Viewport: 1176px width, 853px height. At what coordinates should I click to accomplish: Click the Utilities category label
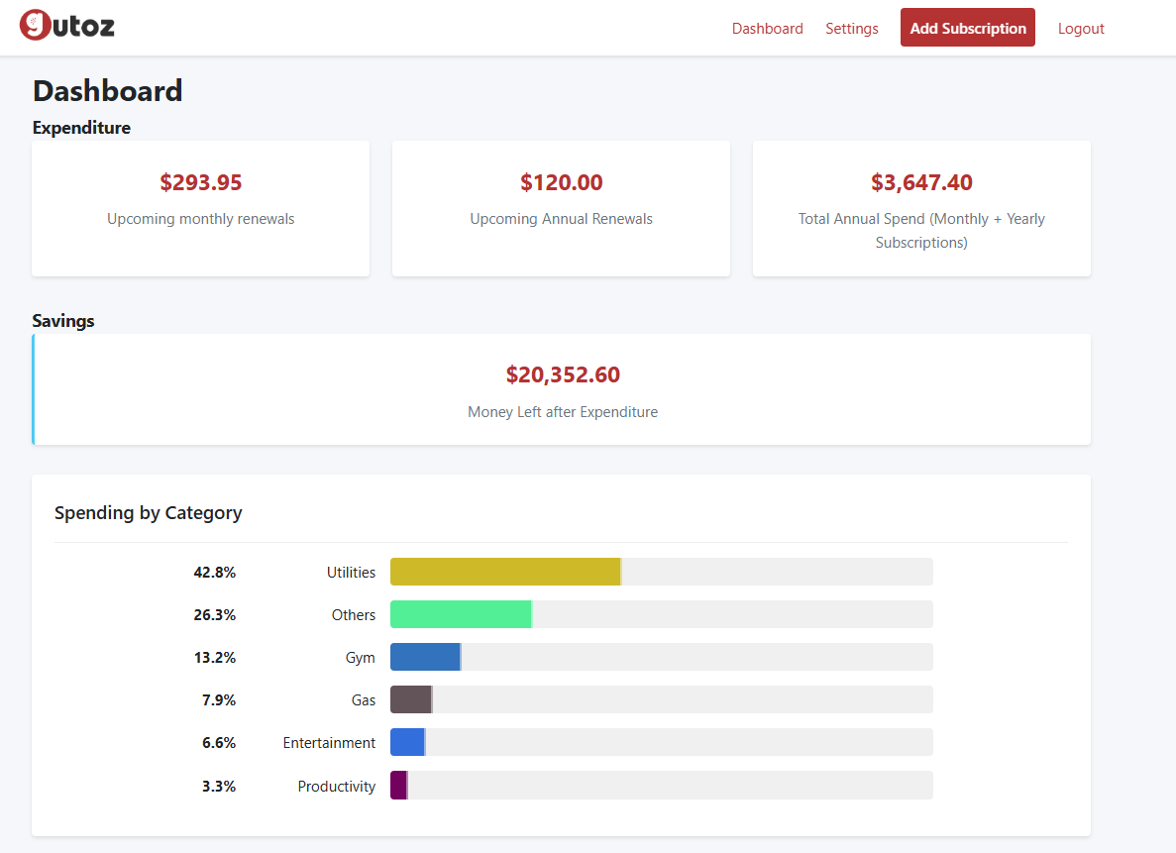[351, 573]
